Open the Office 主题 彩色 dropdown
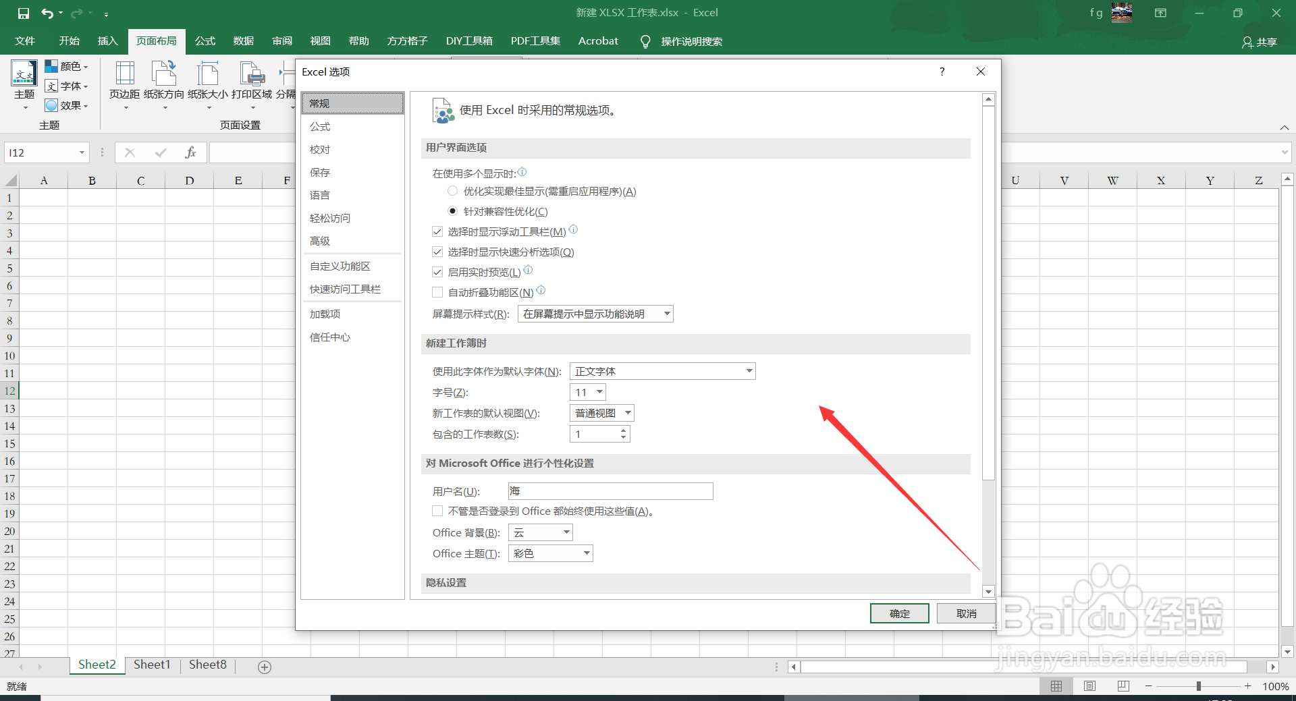1296x701 pixels. (x=551, y=553)
